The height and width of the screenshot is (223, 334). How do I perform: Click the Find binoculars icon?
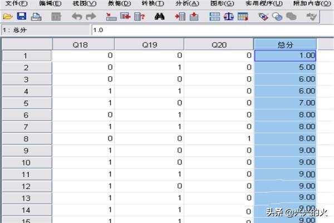(x=160, y=17)
